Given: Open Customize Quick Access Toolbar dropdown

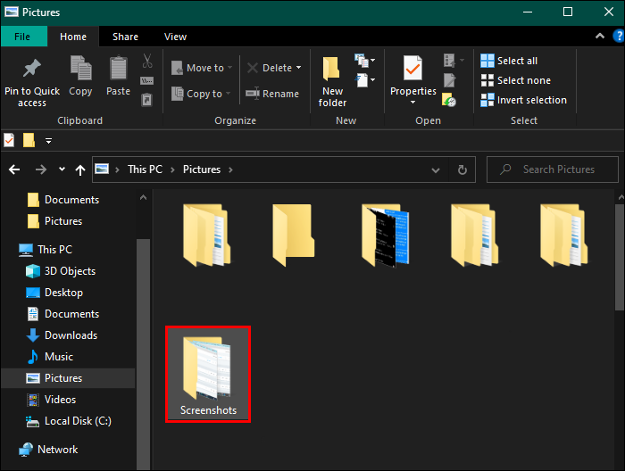Looking at the screenshot, I should (48, 141).
